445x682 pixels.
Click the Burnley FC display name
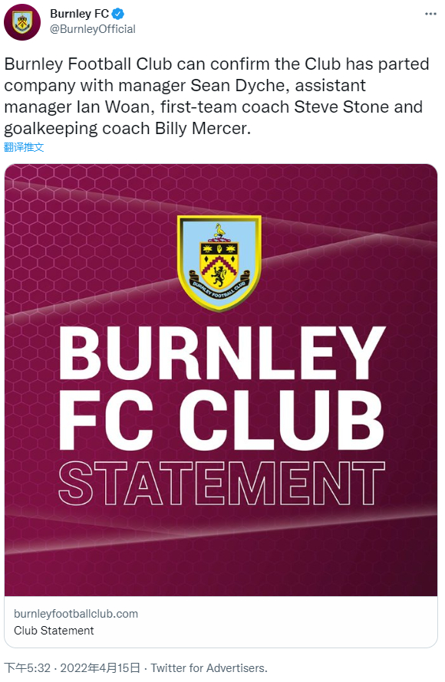point(79,14)
